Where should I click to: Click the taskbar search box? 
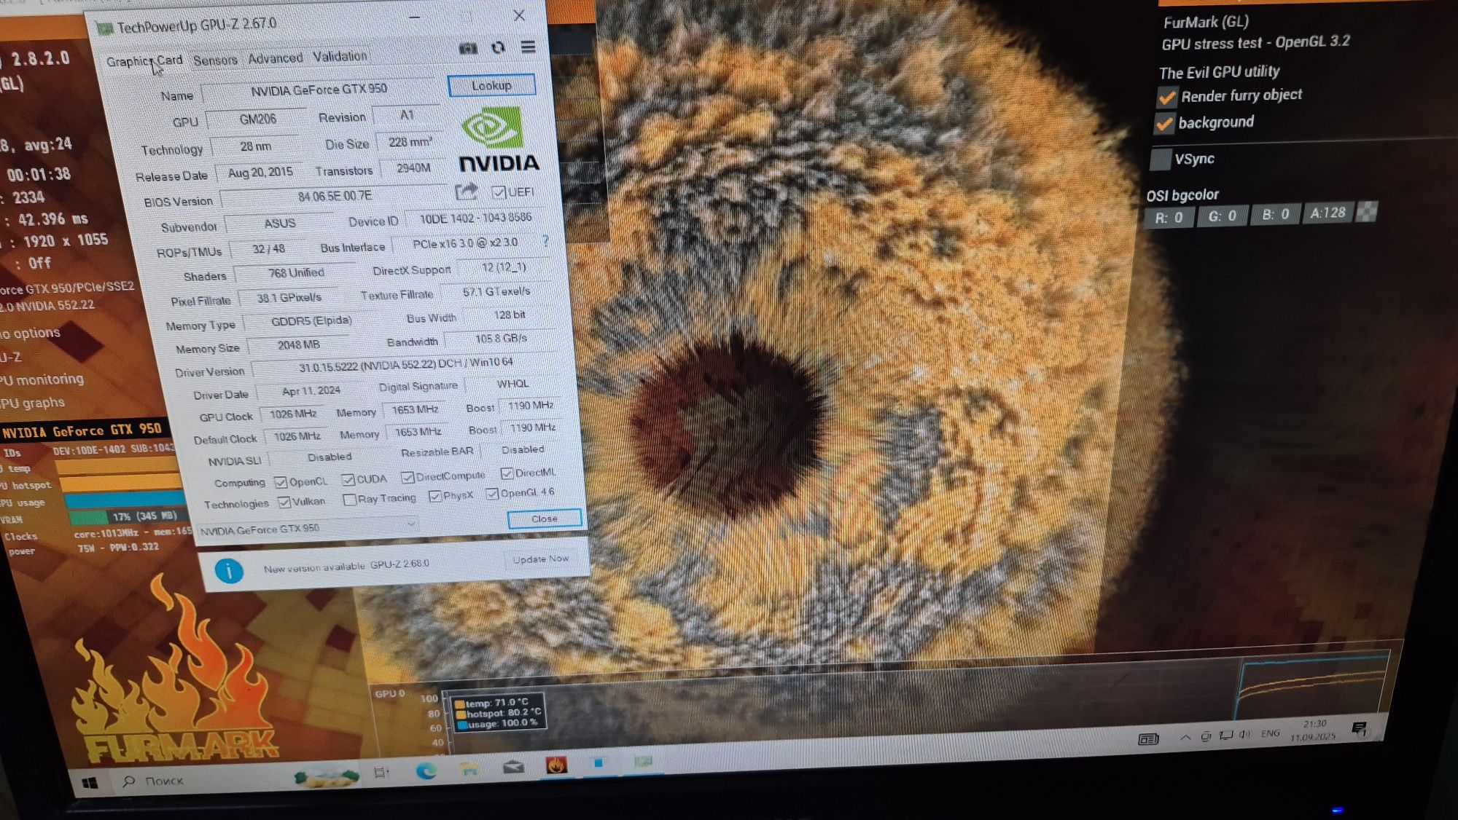204,780
